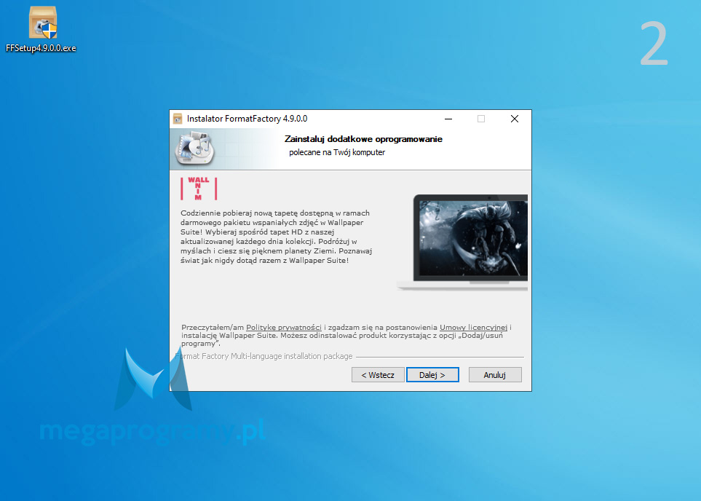Select the FFSetup4.9.0.0.exe desktop icon
Viewport: 701px width, 501px height.
click(41, 29)
